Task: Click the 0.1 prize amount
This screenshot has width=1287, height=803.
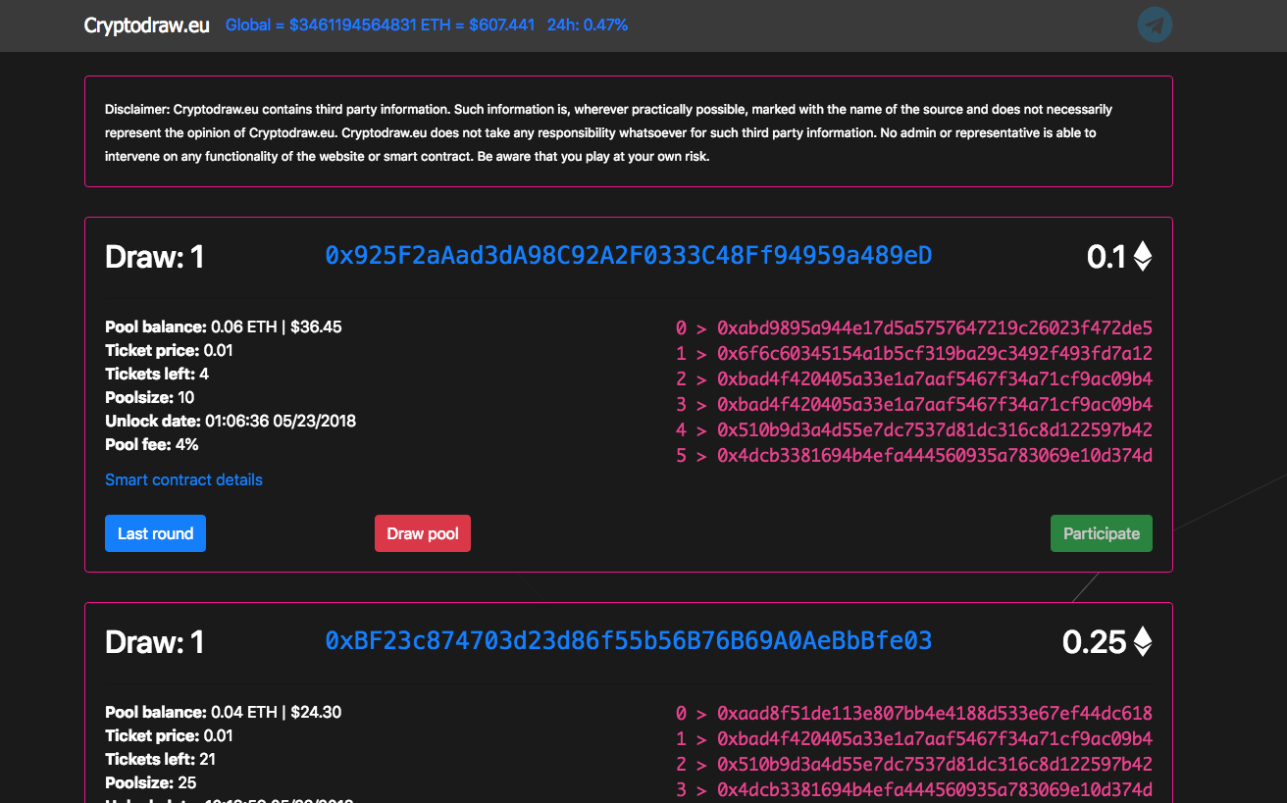Action: 1107,257
